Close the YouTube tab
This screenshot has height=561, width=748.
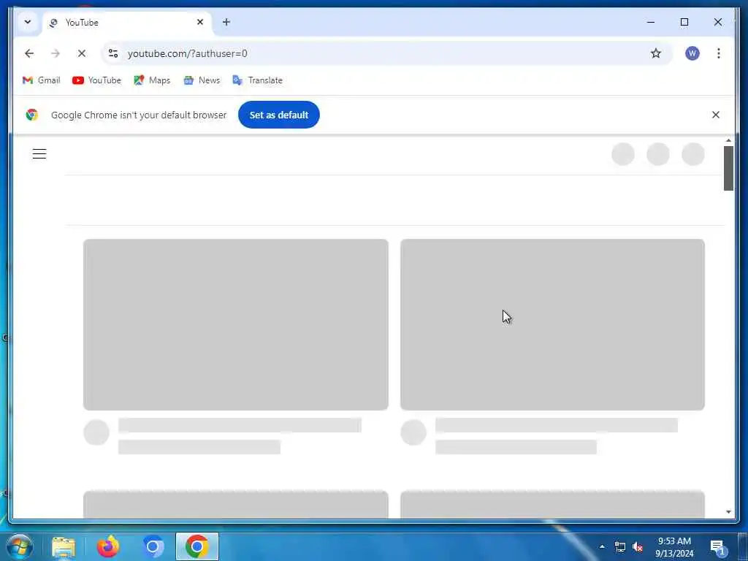200,22
